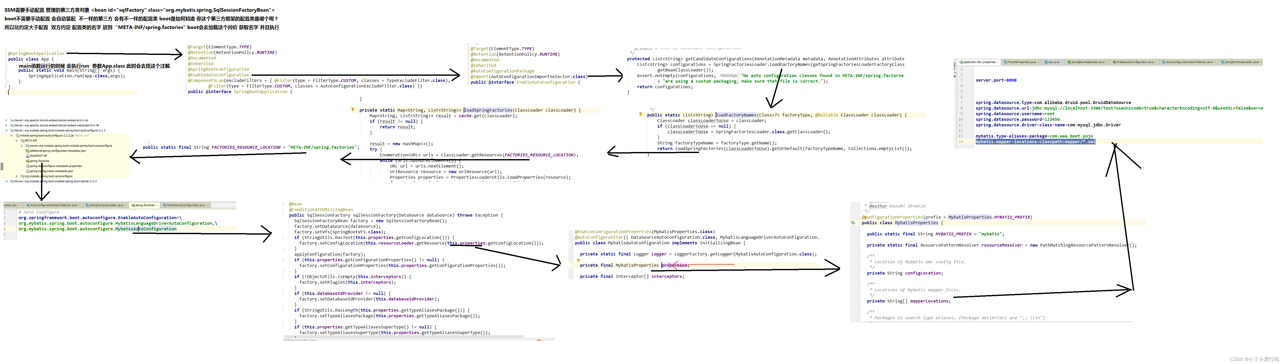Viewport: 1283px width, 364px height.
Task: Expand org.mybatis.spring.boot.autoconfigure package node
Action: [x=17, y=176]
